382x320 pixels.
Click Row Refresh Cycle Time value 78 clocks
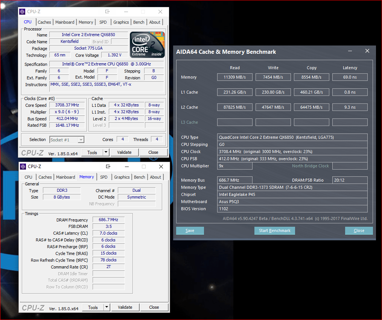click(108, 260)
